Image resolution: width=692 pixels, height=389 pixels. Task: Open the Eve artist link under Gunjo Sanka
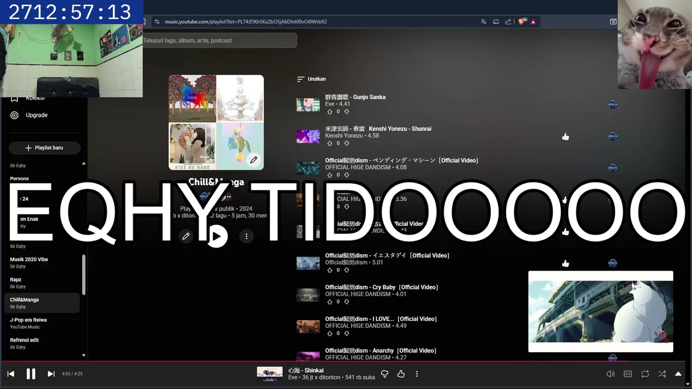[329, 104]
